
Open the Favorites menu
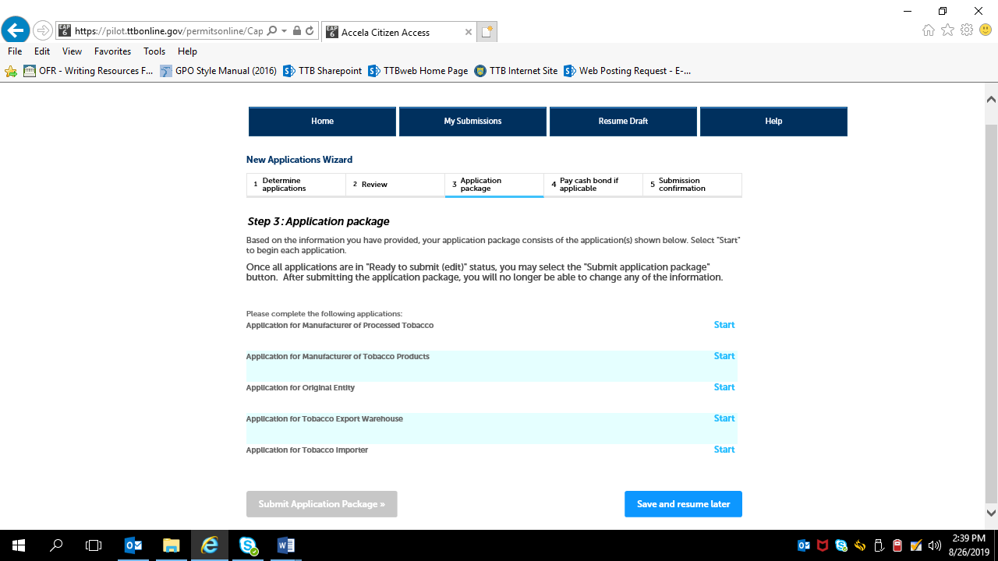[112, 51]
